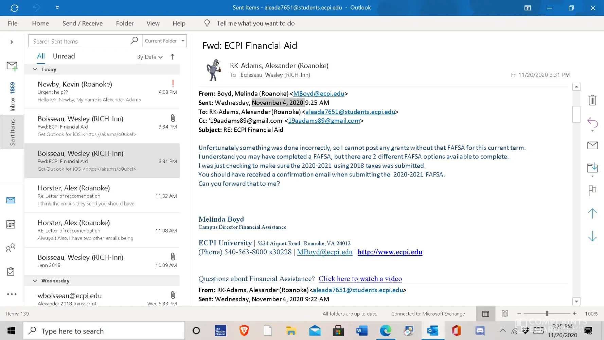Click the New Email envelope icon
Viewport: 604px width, 340px height.
pyautogui.click(x=12, y=66)
